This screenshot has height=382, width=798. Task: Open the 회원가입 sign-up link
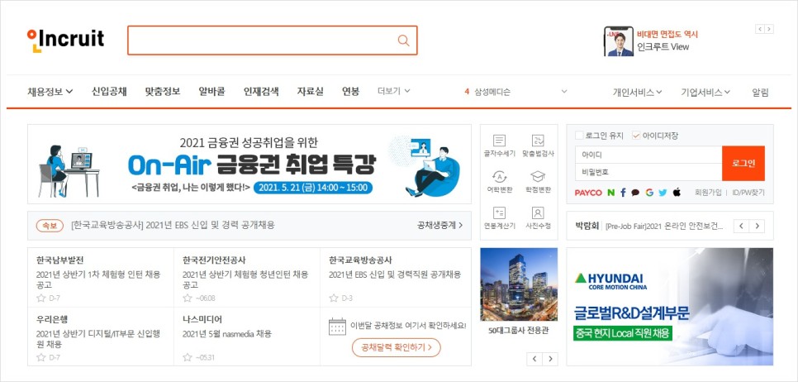tap(708, 193)
